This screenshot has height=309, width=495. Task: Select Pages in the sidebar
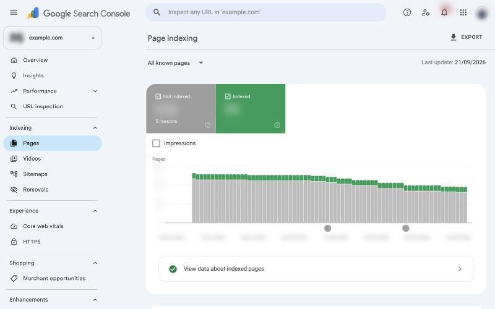point(53,143)
